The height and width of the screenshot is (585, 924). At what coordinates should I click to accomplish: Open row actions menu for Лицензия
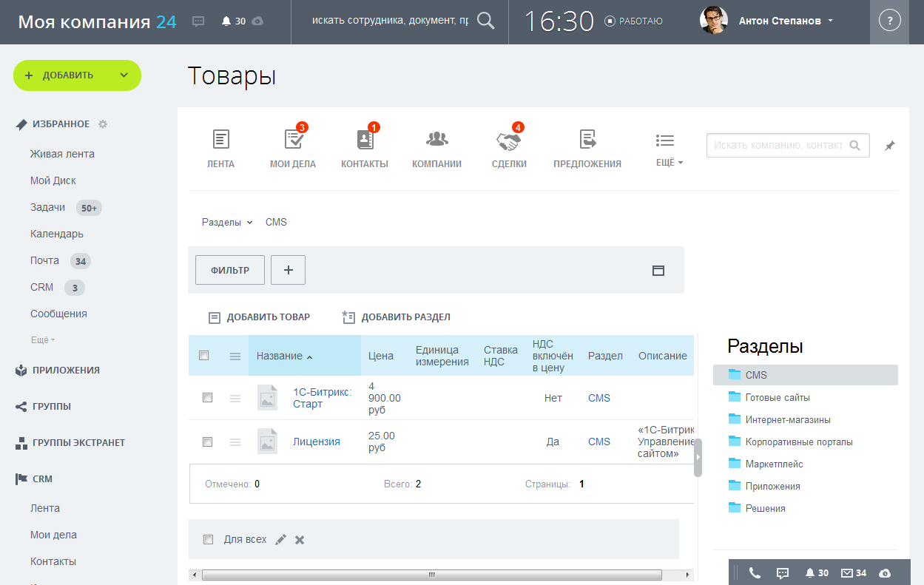tap(235, 442)
